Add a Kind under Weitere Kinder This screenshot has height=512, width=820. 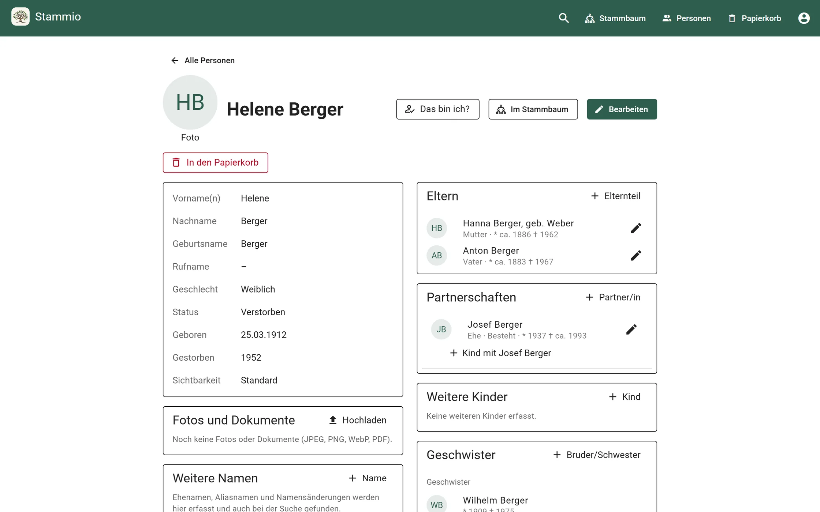(625, 397)
